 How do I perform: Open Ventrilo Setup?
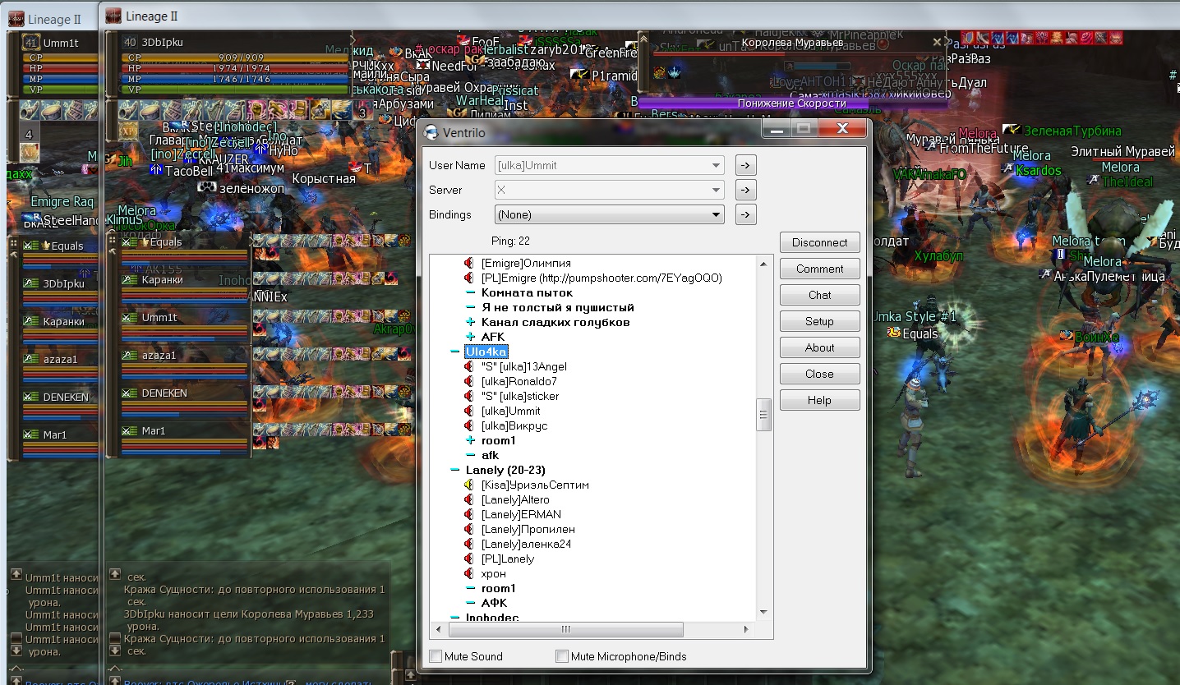pyautogui.click(x=819, y=321)
